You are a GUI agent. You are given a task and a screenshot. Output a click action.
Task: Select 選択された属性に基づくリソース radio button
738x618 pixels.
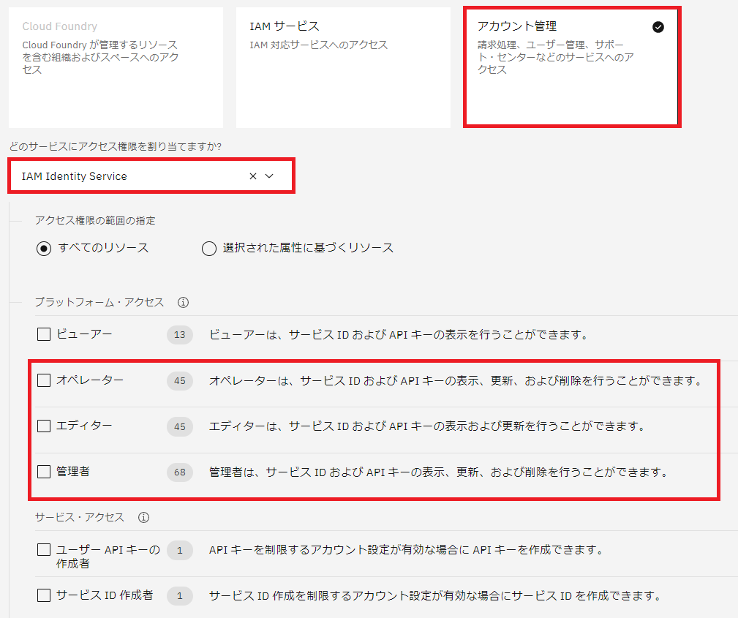pos(209,248)
